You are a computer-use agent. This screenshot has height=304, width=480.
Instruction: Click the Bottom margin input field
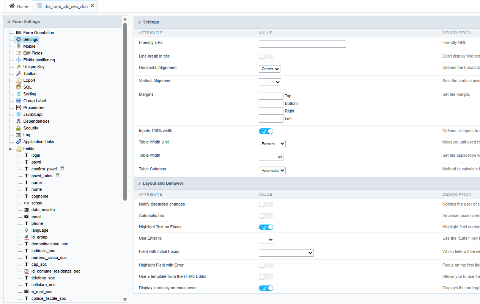click(271, 103)
